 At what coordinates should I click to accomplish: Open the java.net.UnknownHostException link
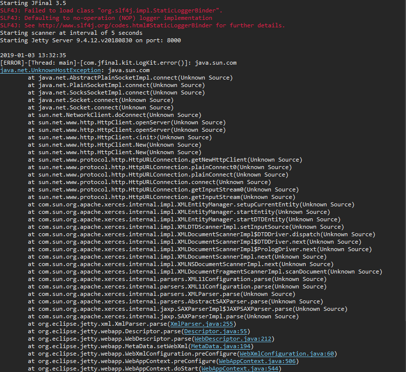[x=51, y=71]
